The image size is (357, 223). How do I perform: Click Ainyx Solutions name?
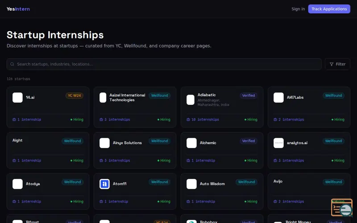point(127,143)
